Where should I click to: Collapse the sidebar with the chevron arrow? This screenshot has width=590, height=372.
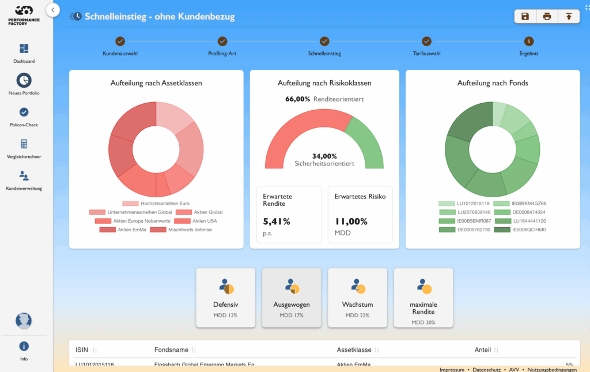coord(53,10)
